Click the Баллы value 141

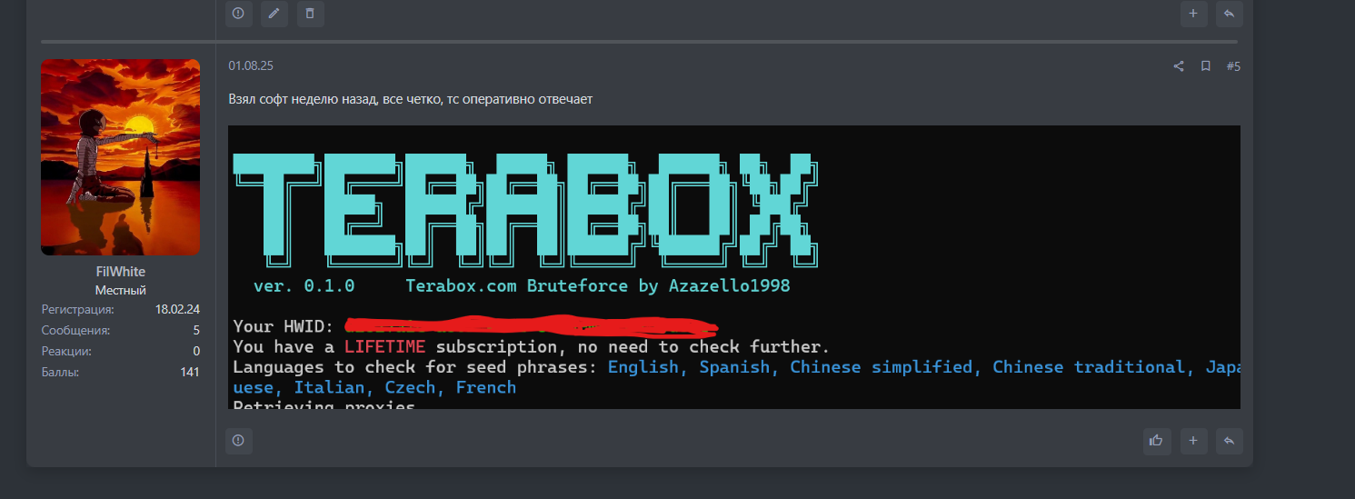(190, 373)
